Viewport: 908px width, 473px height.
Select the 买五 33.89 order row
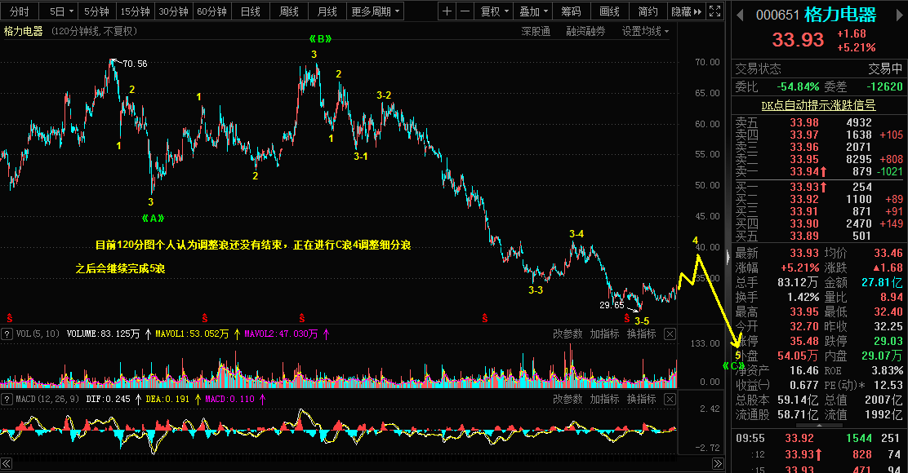coord(819,236)
